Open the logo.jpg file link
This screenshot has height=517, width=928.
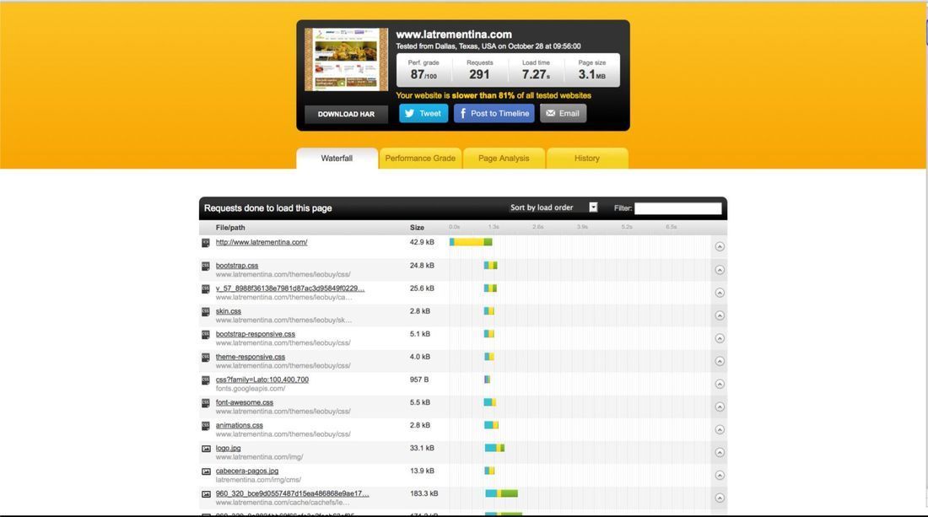(x=228, y=449)
